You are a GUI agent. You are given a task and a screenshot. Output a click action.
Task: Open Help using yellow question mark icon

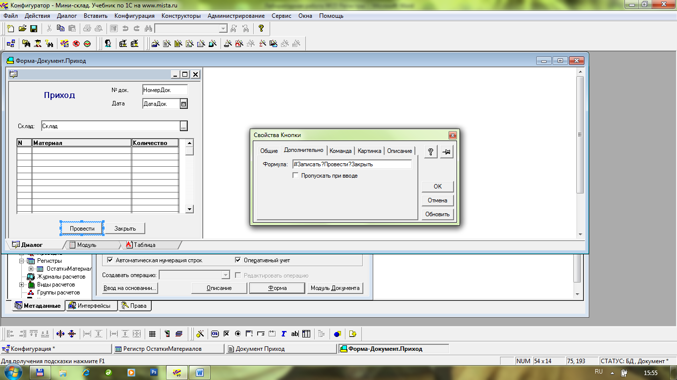pyautogui.click(x=261, y=29)
